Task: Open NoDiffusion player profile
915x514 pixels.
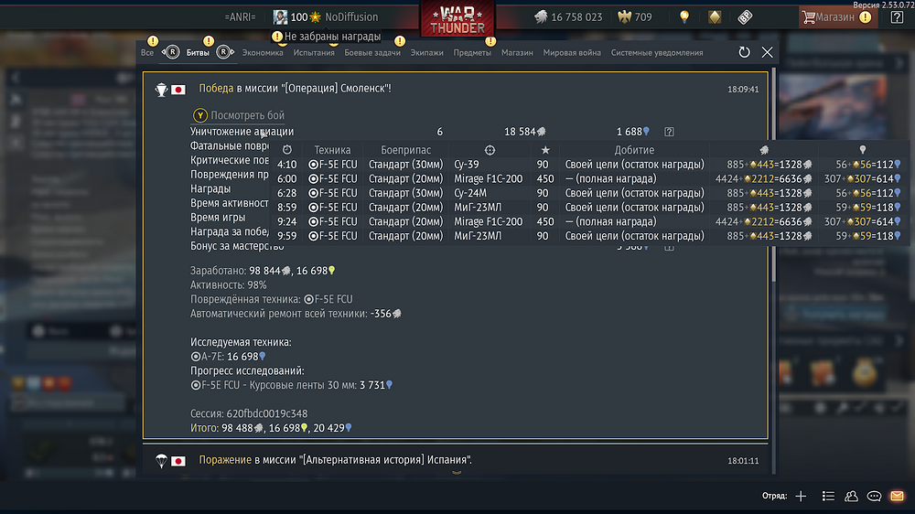Action: 351,16
